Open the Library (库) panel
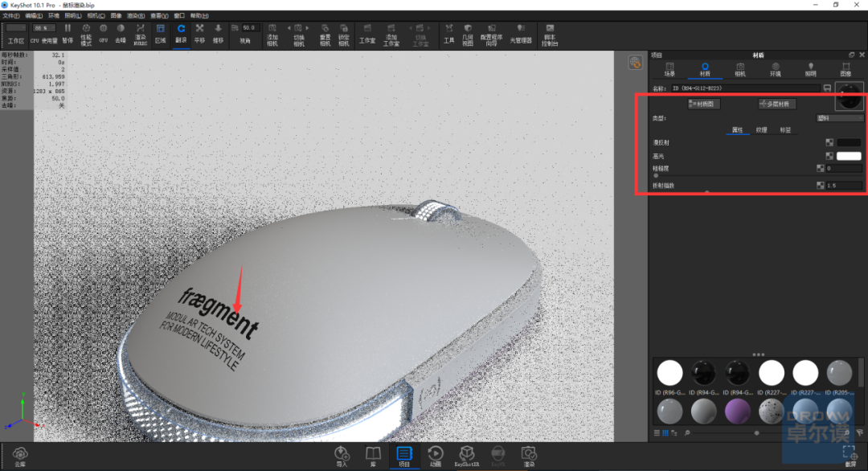 tap(373, 457)
